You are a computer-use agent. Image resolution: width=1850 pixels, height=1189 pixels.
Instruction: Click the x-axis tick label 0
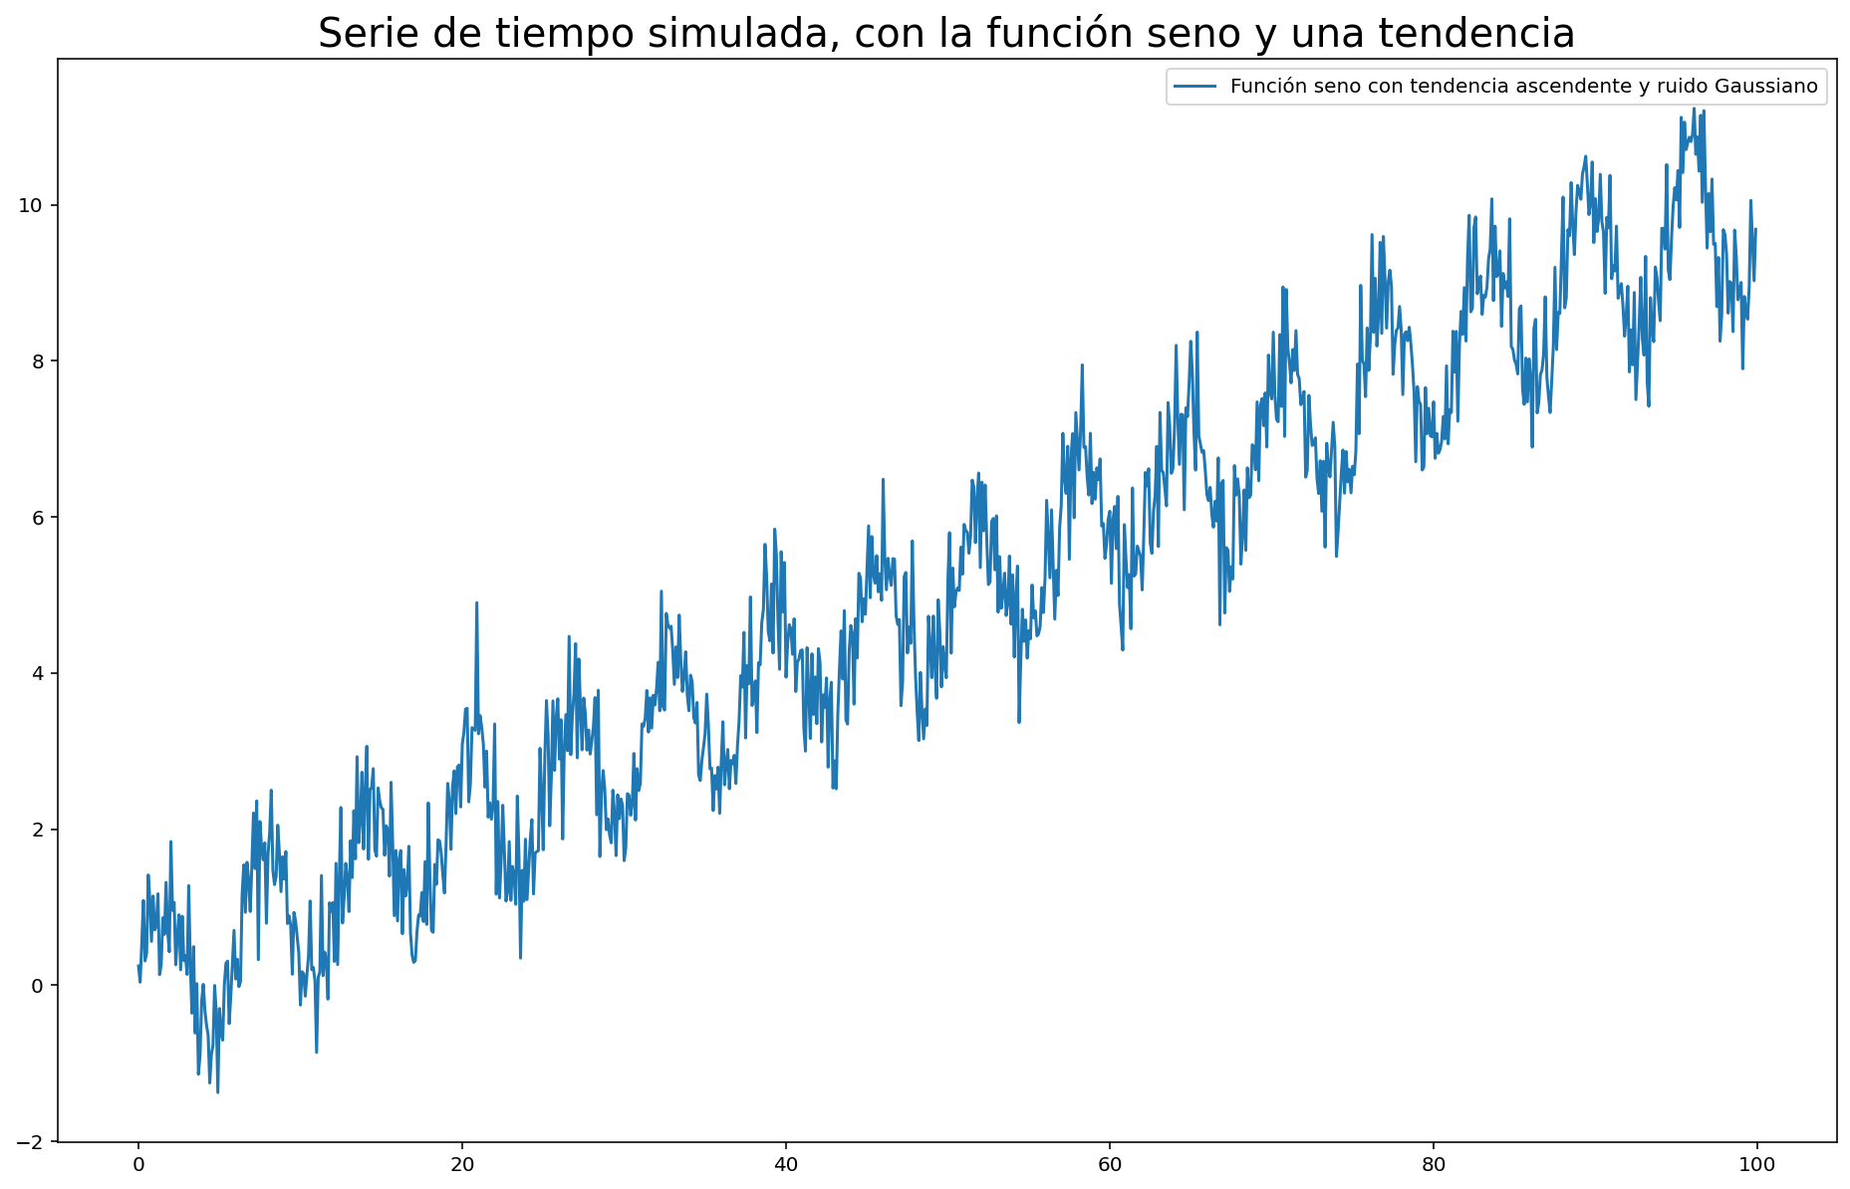pyautogui.click(x=138, y=1163)
